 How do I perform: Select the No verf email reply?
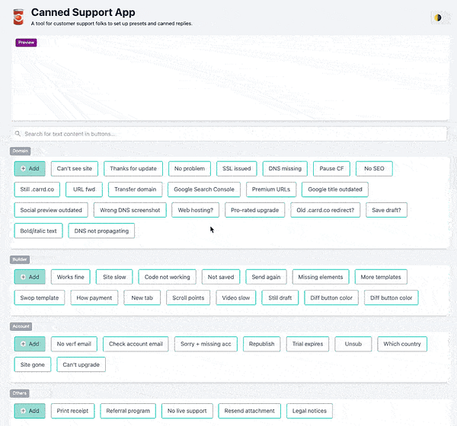(x=74, y=344)
